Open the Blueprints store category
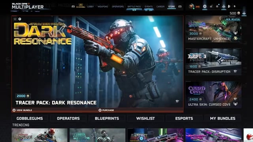 coord(107,118)
